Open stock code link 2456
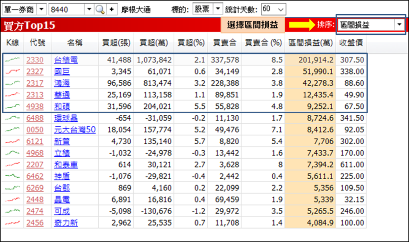The image size is (409, 242). [35, 223]
